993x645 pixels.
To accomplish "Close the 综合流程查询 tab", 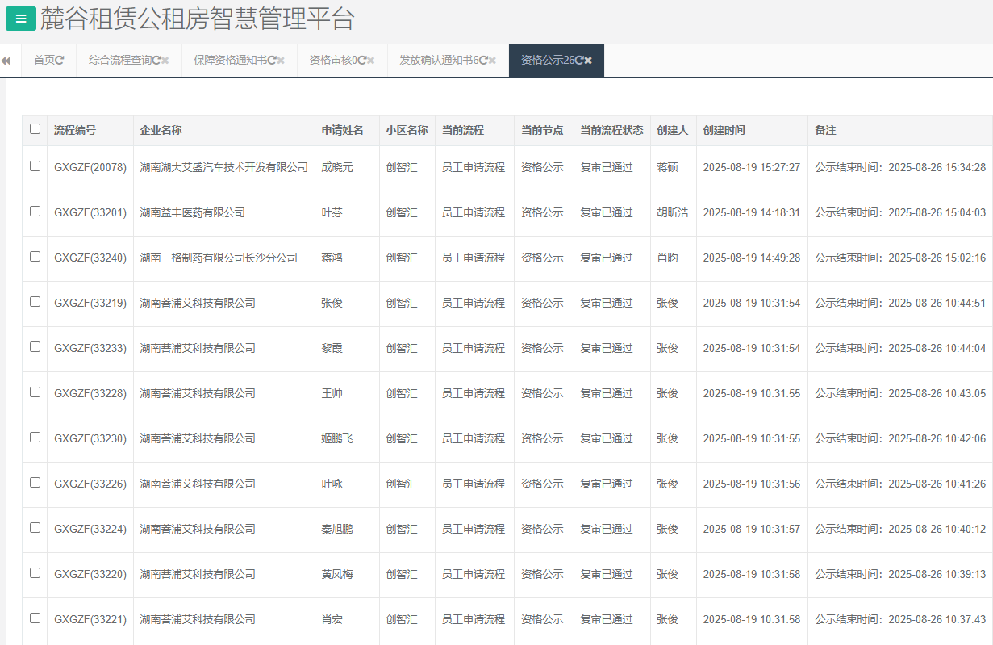I will (x=165, y=61).
